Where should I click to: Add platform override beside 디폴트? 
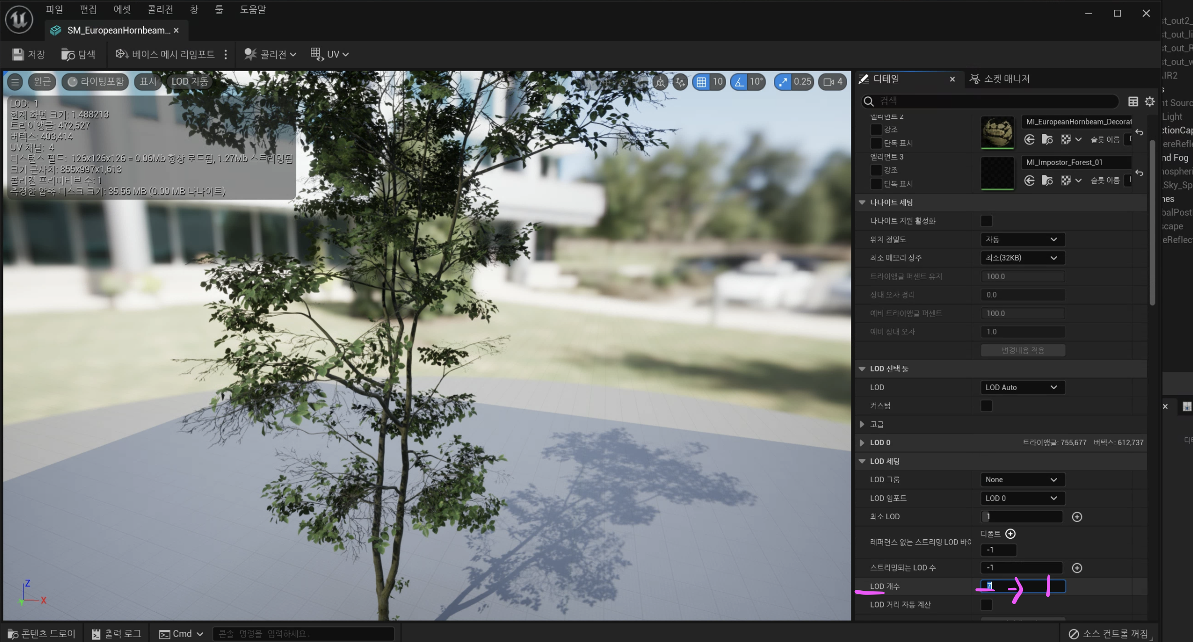tap(1011, 534)
